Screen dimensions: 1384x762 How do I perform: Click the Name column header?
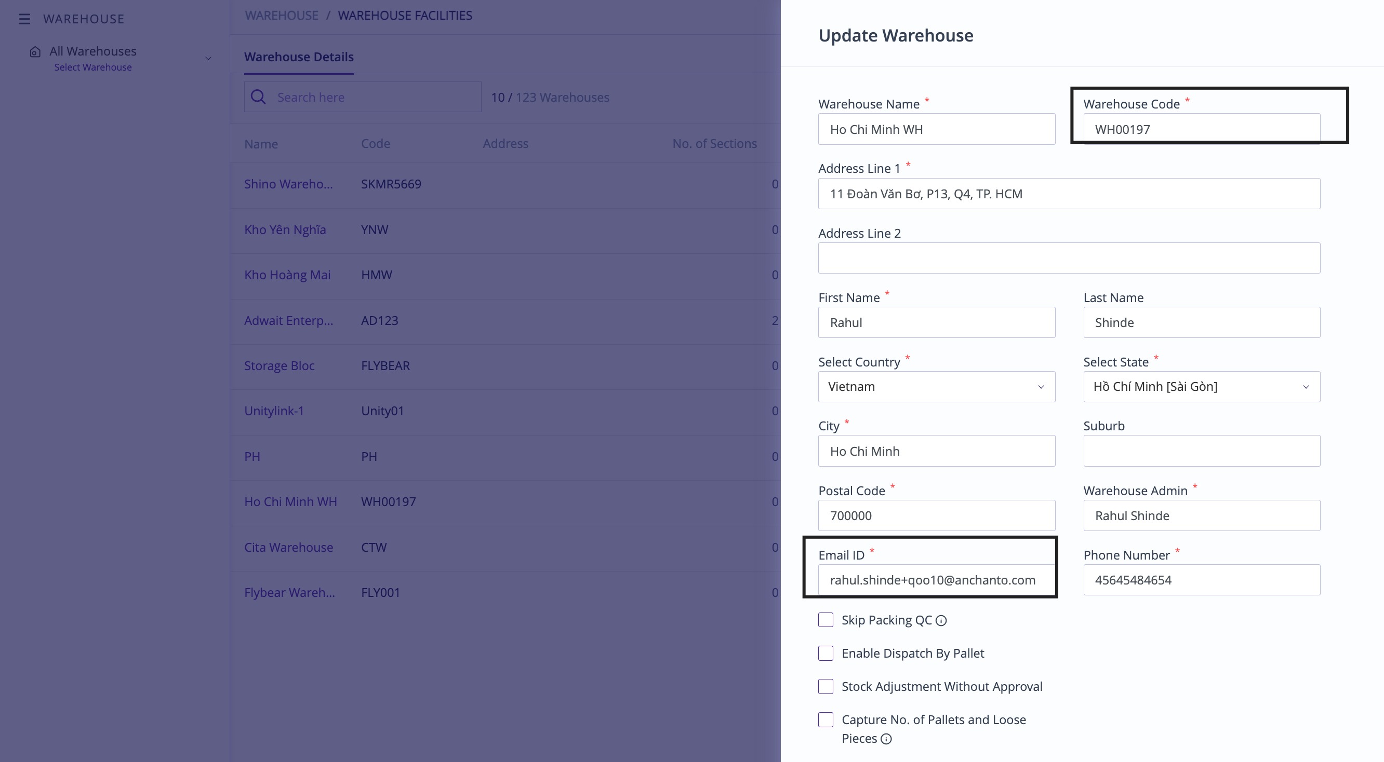(261, 144)
